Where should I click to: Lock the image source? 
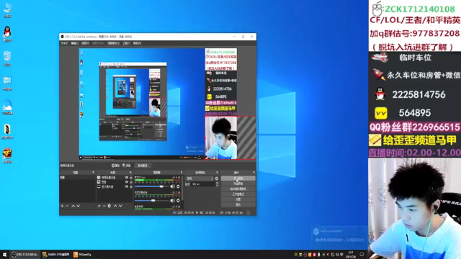click(131, 182)
